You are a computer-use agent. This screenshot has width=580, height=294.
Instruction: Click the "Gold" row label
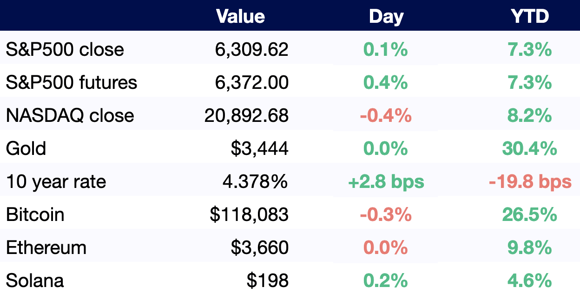pos(26,148)
